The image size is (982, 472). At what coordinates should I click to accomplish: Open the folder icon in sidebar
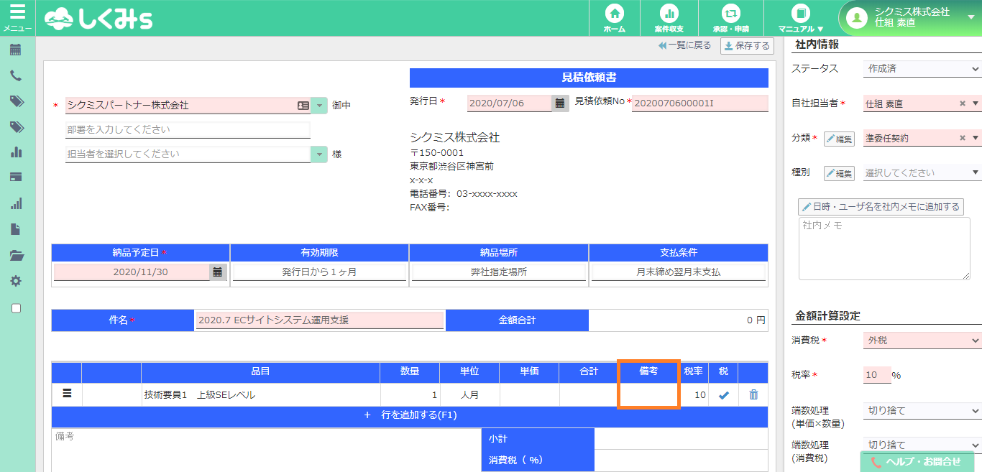coord(16,255)
